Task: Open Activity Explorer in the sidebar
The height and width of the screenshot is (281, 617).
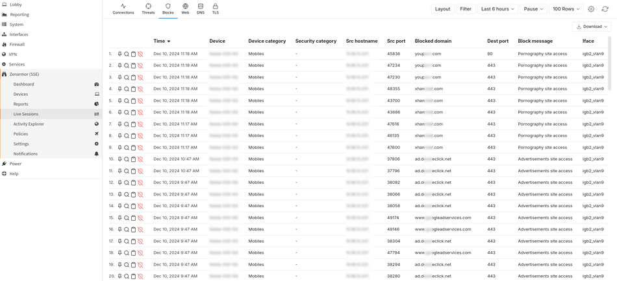Action: point(29,124)
